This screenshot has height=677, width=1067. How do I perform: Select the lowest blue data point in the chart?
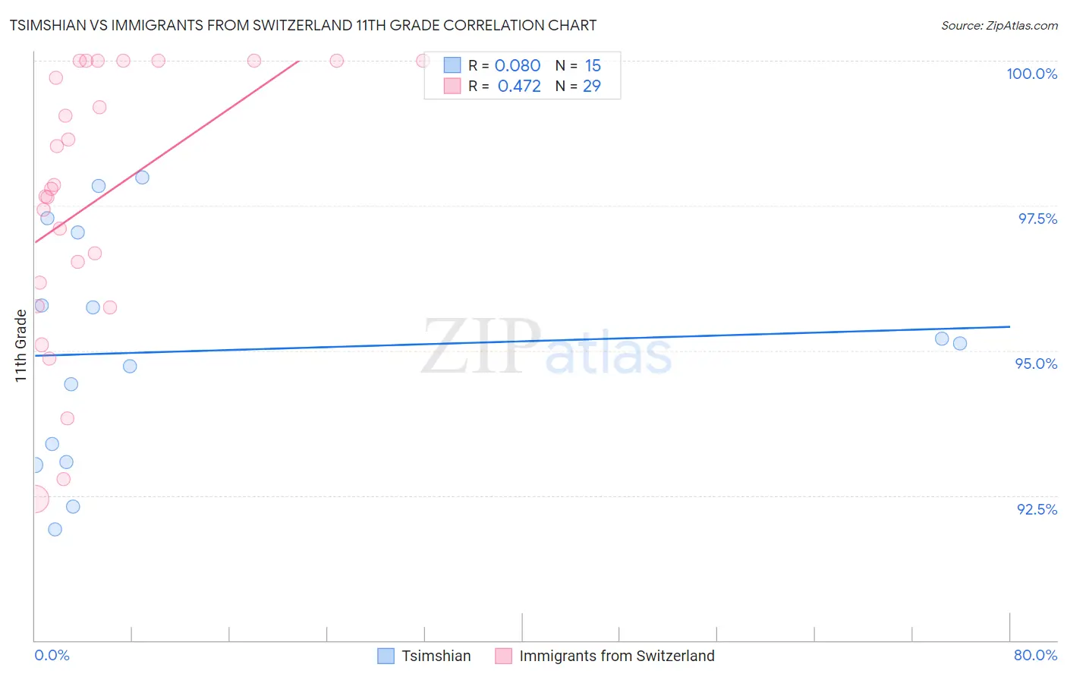55,529
